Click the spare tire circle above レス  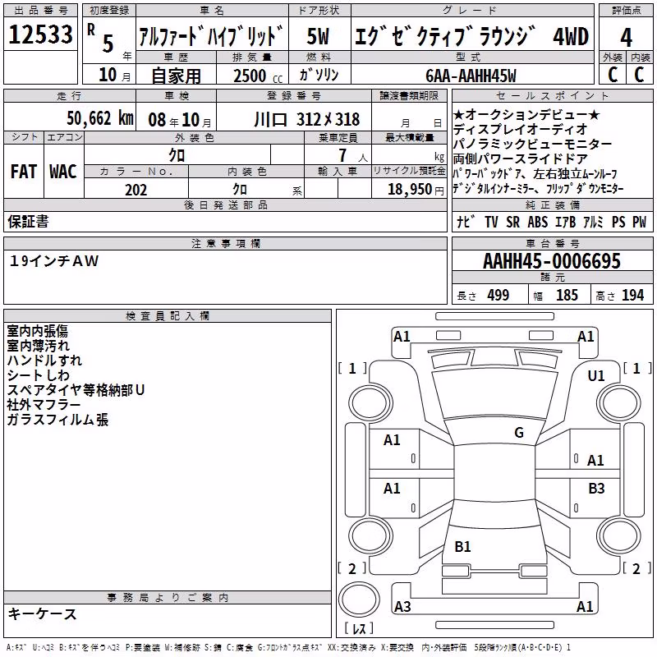[359, 599]
